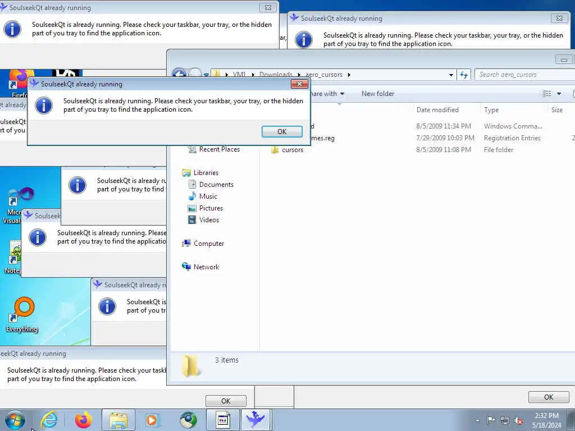Click the Show desktop strip at the taskbar end
575x431 pixels.
(x=571, y=420)
